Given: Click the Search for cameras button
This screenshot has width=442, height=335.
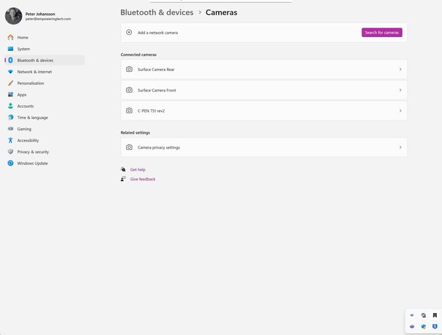Looking at the screenshot, I should coord(382,33).
